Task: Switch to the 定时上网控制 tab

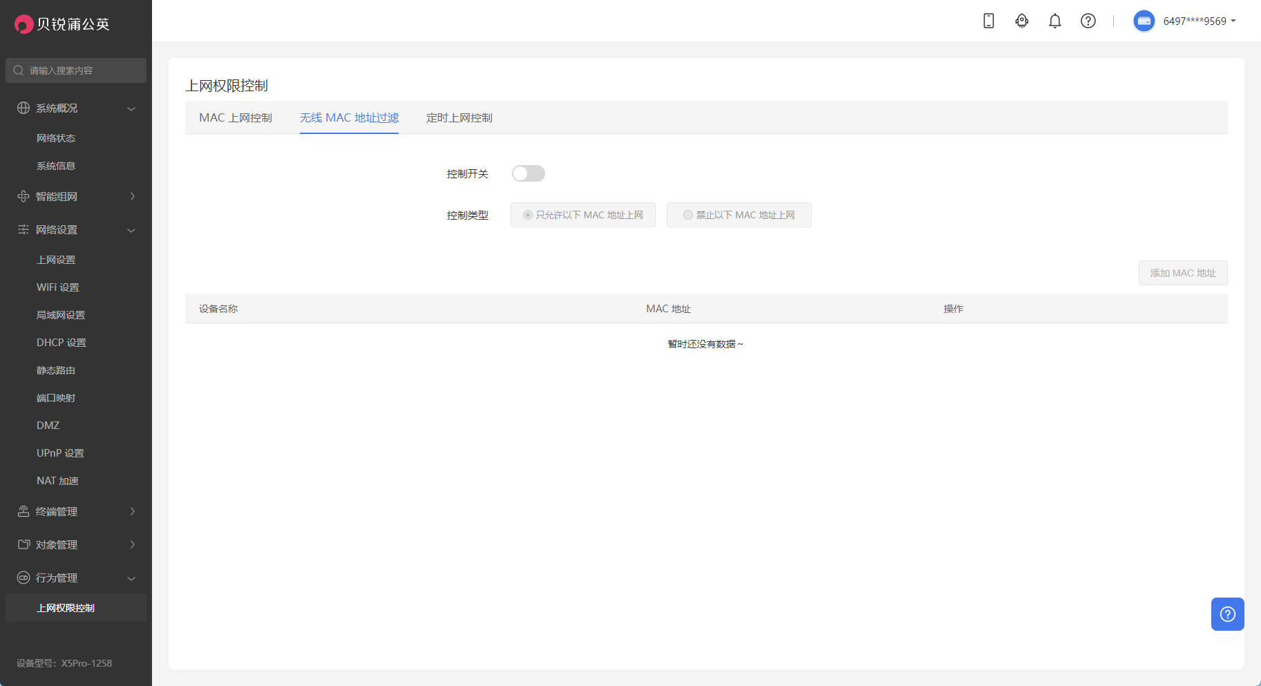Action: point(459,117)
